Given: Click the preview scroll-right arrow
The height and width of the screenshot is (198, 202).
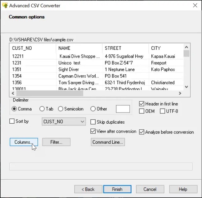Looking at the screenshot, I should tap(180, 93).
